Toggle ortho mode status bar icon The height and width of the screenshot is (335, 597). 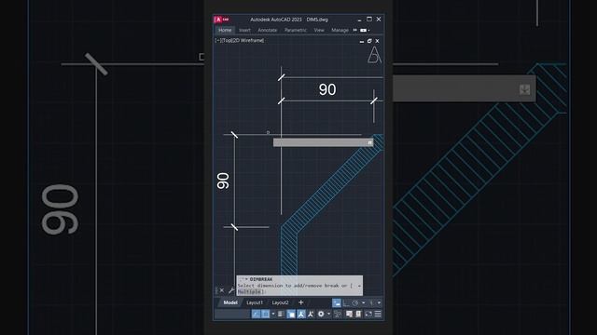346,303
